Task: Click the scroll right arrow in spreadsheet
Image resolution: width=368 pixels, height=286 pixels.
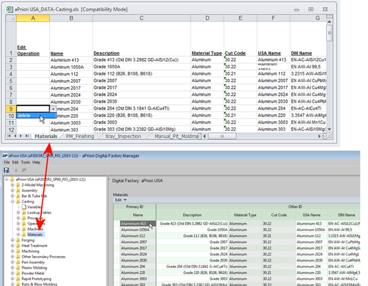Action: [x=319, y=136]
